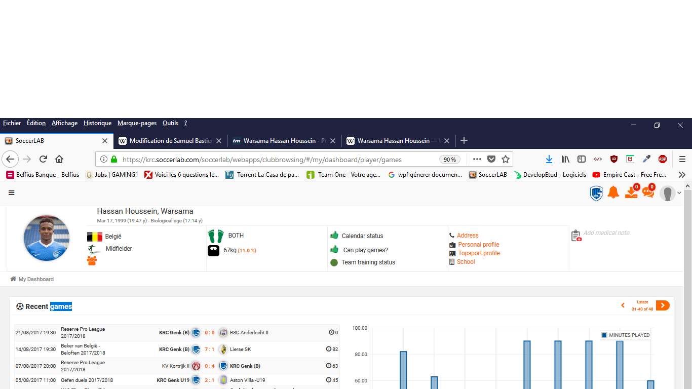The height and width of the screenshot is (389, 692).
Task: Click the browser Back button
Action: tap(11, 159)
